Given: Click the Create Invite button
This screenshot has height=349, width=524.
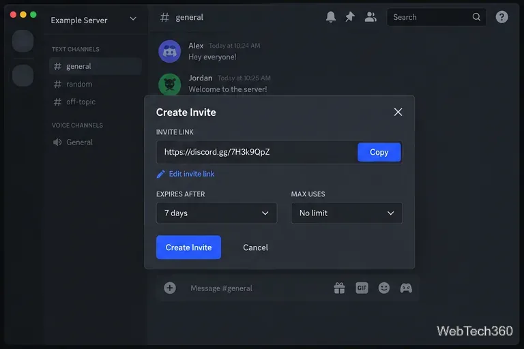Looking at the screenshot, I should pyautogui.click(x=188, y=247).
